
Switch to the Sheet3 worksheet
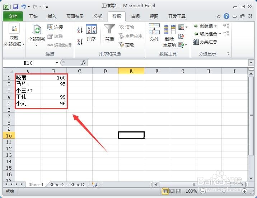[x=78, y=185]
